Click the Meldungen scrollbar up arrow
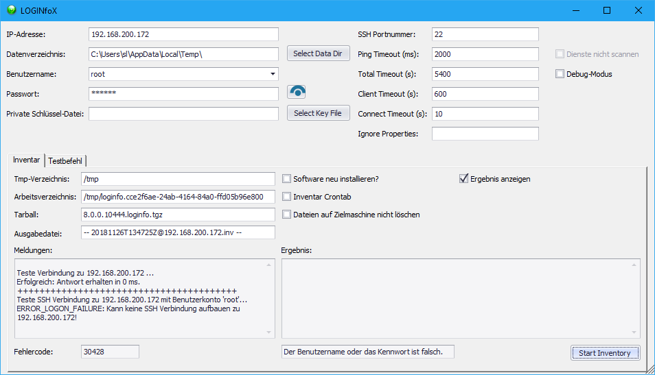Viewport: 655px width, 375px height. tap(268, 265)
